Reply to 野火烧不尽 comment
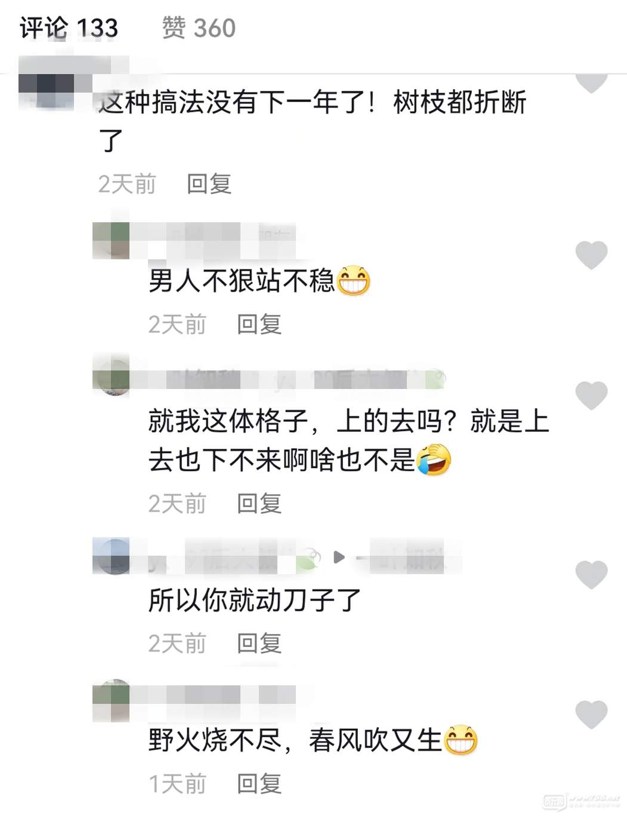Viewport: 627px width, 818px height. [259, 783]
